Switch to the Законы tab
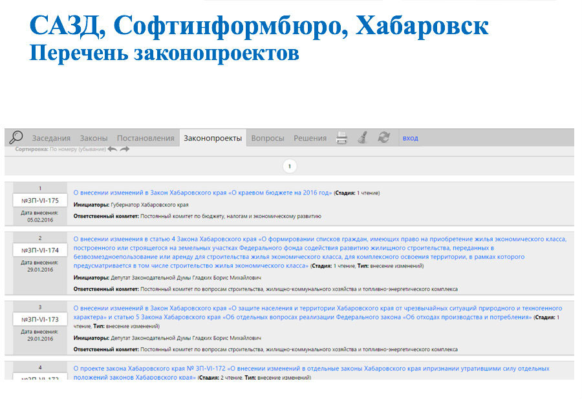The width and height of the screenshot is (582, 399). 94,138
